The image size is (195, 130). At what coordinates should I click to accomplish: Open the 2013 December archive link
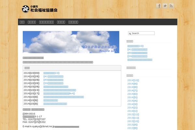tap(133, 115)
